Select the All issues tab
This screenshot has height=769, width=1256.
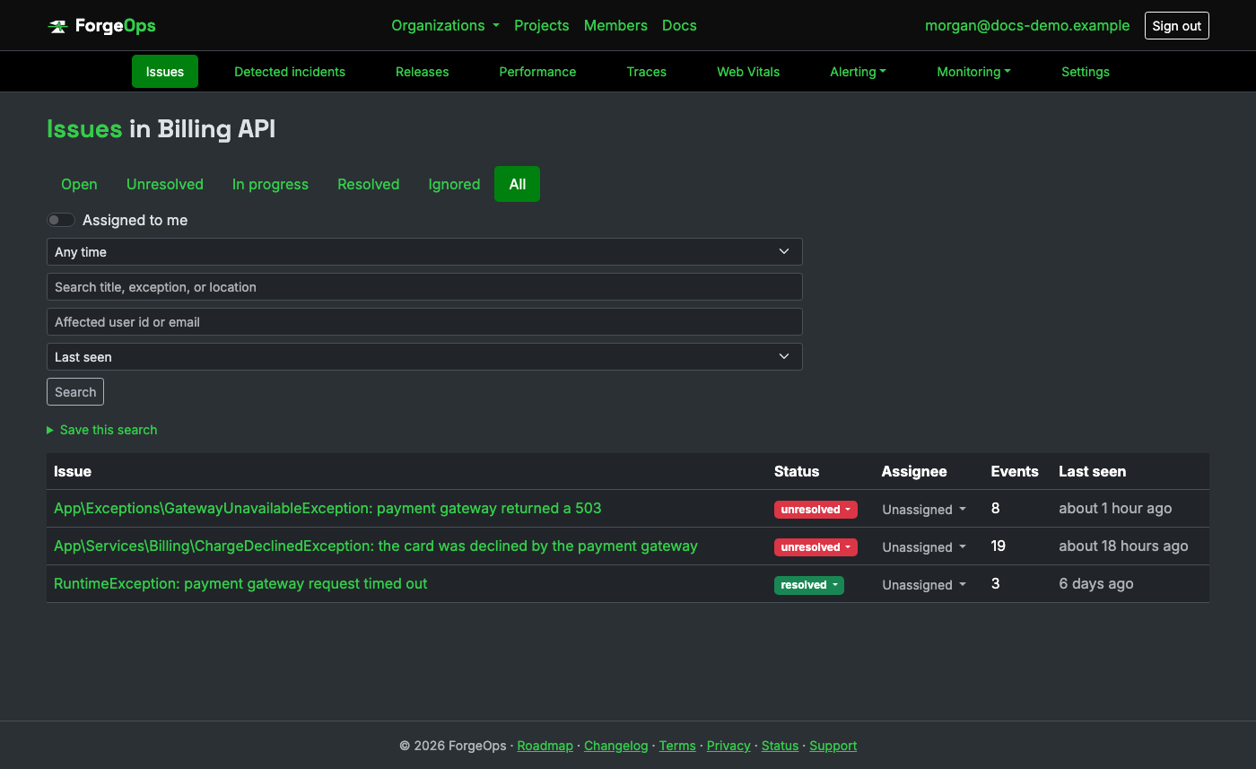(518, 184)
